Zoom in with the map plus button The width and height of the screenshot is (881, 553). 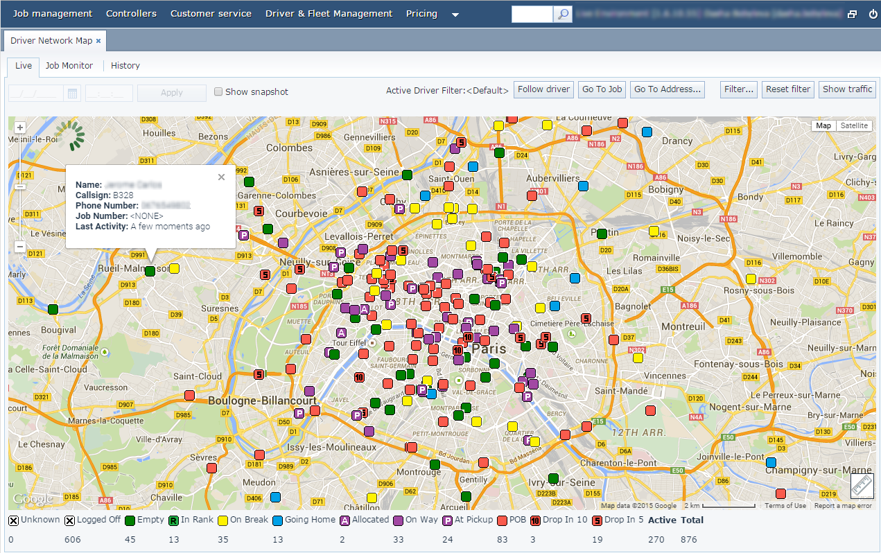point(20,128)
